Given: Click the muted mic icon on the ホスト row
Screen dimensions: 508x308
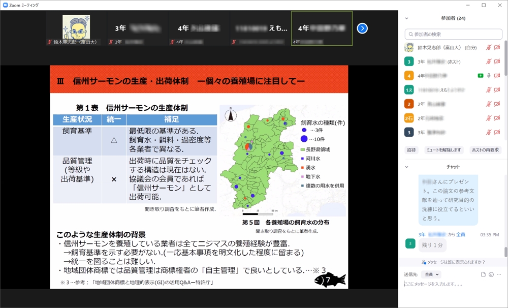Looking at the screenshot, I should coord(489,61).
